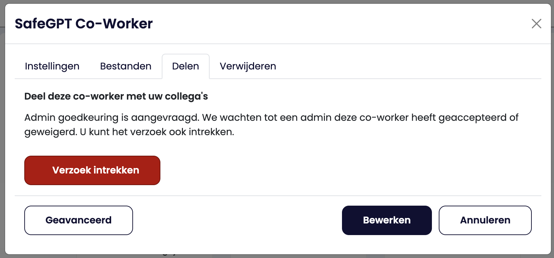This screenshot has width=554, height=258.
Task: Switch to the Bestanden tab
Action: point(126,66)
